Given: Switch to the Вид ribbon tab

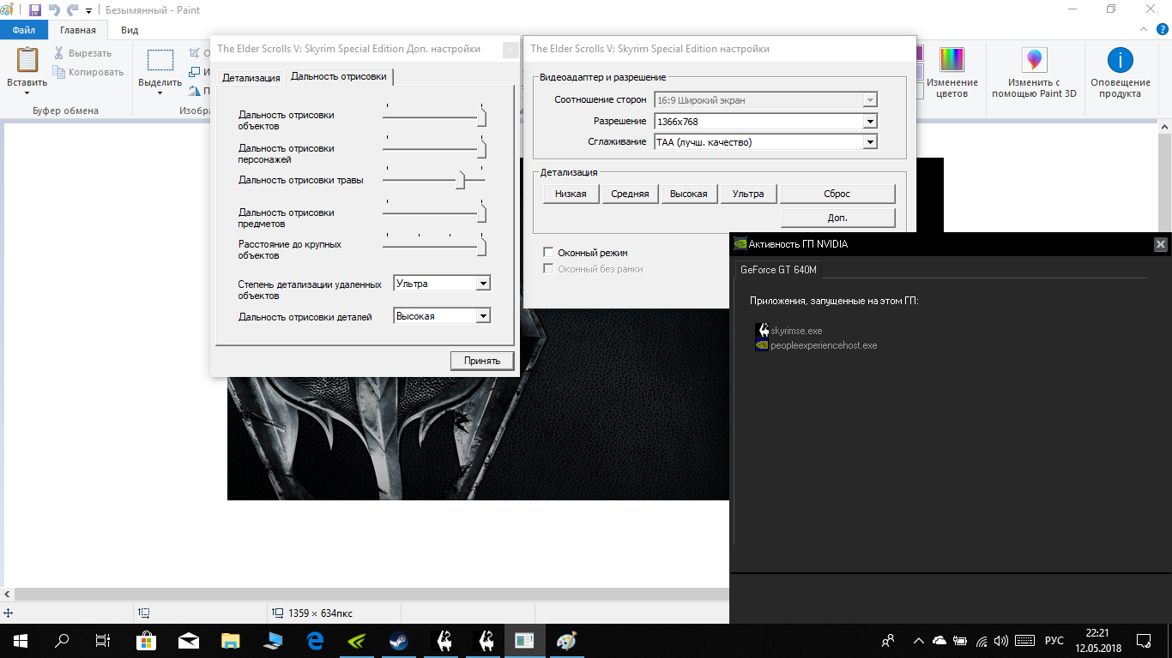Looking at the screenshot, I should pos(130,30).
